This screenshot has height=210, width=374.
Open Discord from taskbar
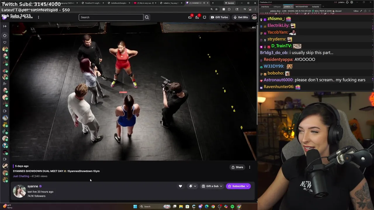(x=200, y=206)
